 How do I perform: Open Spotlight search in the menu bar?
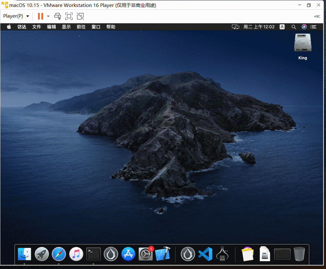293,27
